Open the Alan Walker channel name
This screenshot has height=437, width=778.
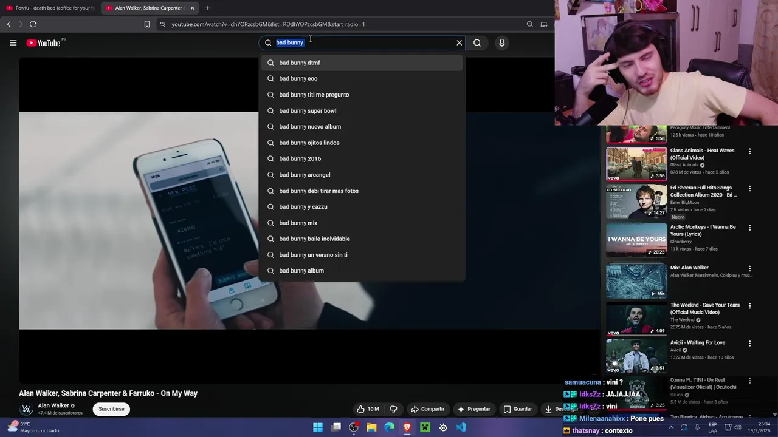pyautogui.click(x=53, y=405)
